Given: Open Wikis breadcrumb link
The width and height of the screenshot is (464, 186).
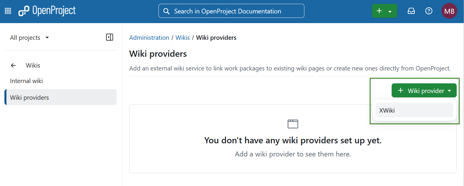Looking at the screenshot, I should click(182, 38).
